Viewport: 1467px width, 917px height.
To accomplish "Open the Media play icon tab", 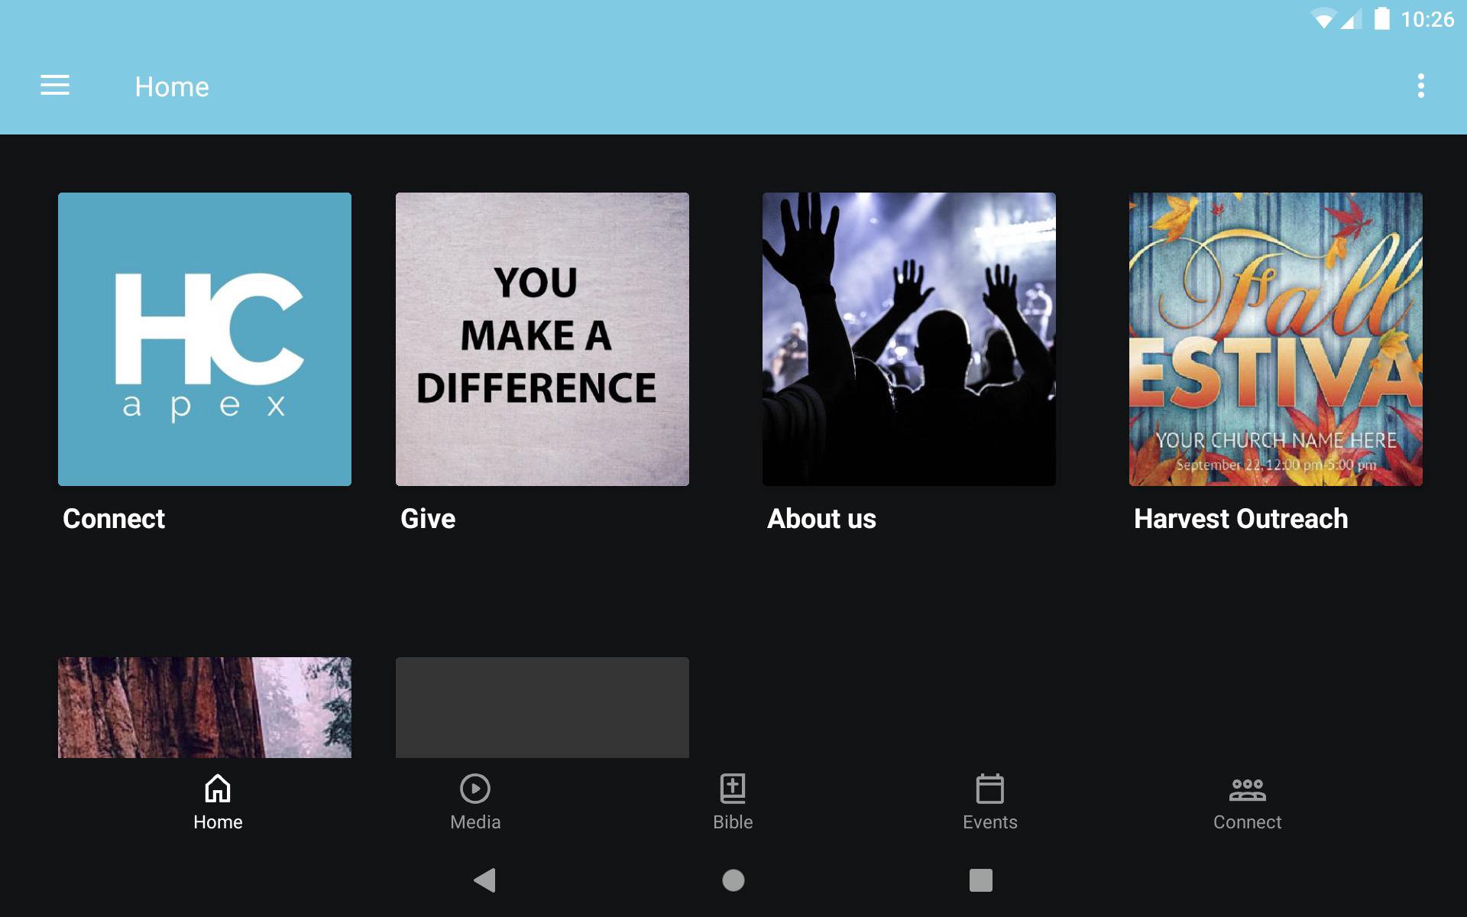I will click(474, 789).
